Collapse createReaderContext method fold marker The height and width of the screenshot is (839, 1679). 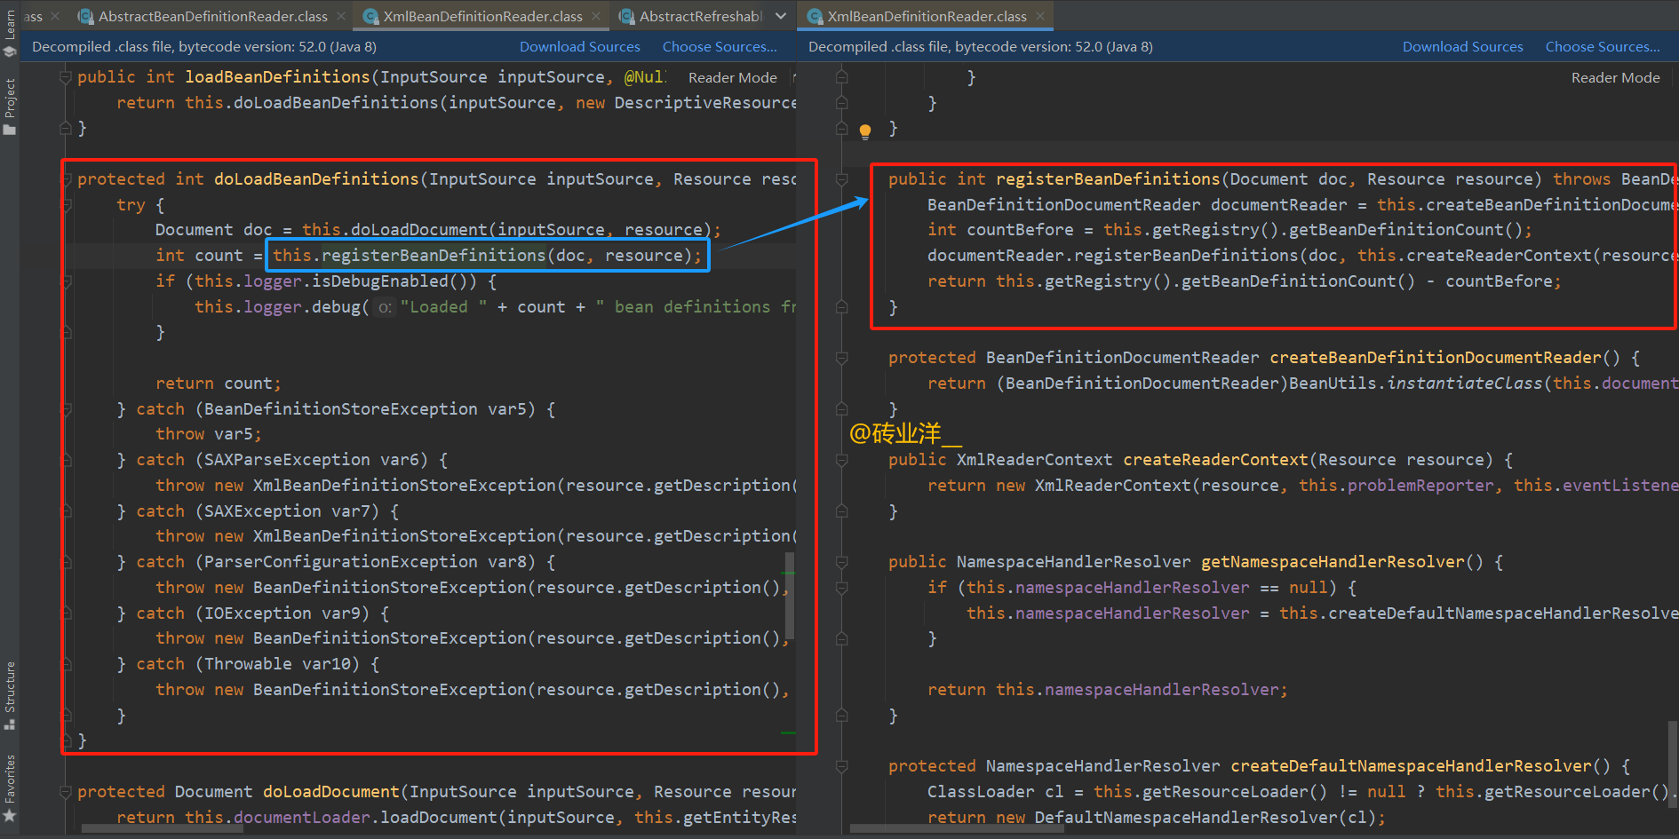coord(841,460)
